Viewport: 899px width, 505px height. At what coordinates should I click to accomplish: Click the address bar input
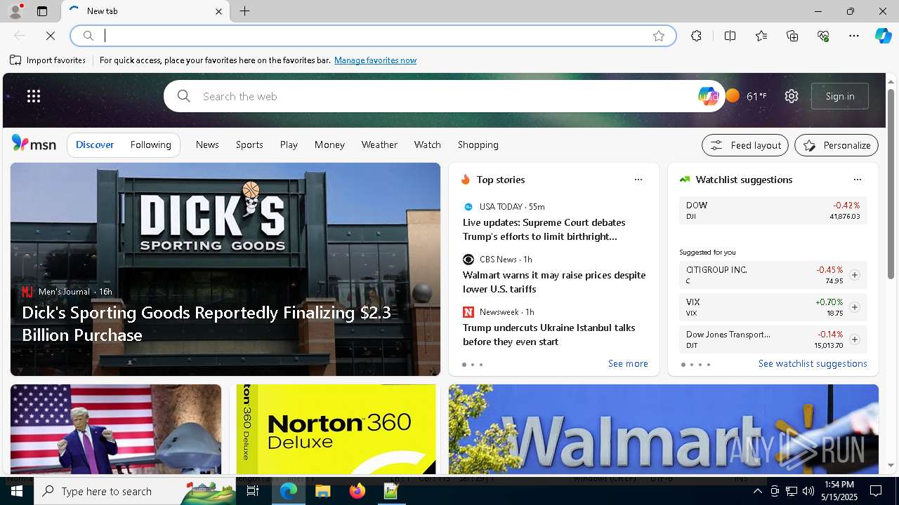(372, 36)
